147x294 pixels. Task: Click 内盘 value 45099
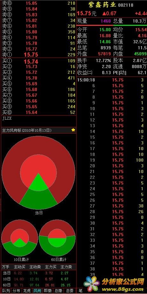[140, 54]
